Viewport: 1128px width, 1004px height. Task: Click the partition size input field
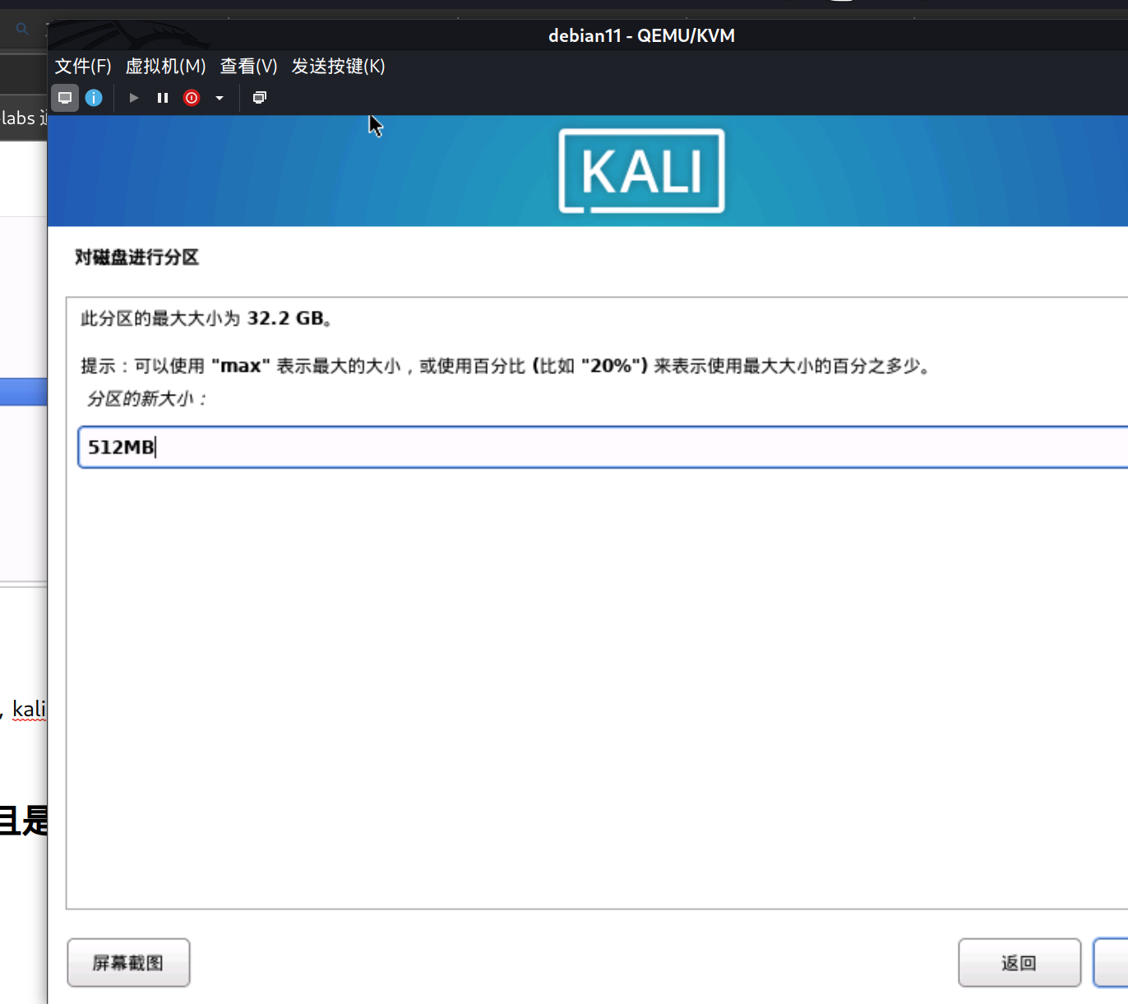(603, 447)
